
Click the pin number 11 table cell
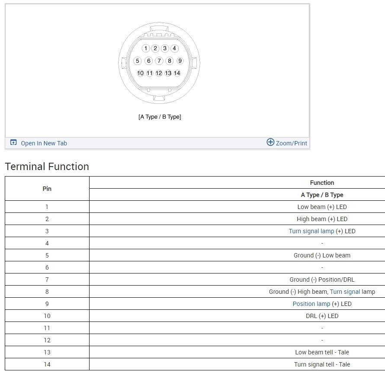(47, 328)
